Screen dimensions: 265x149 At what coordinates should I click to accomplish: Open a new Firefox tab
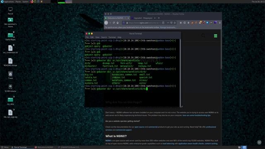[159, 18]
